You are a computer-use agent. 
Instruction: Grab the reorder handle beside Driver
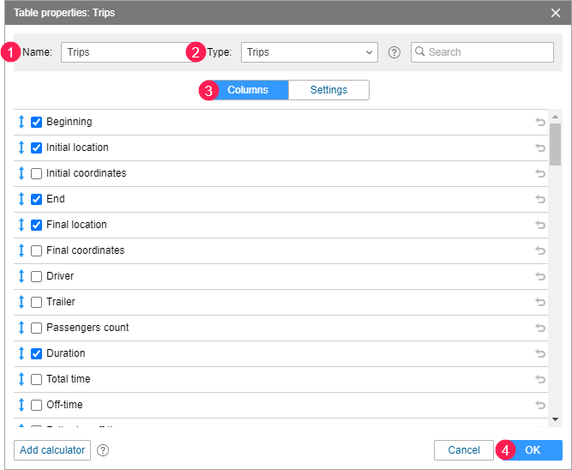tap(21, 276)
